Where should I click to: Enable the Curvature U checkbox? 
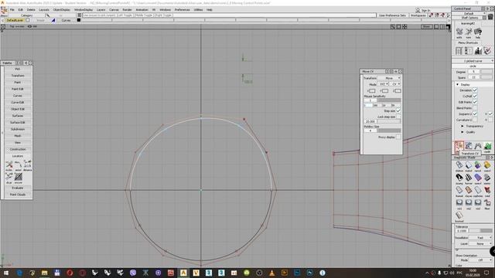click(475, 120)
